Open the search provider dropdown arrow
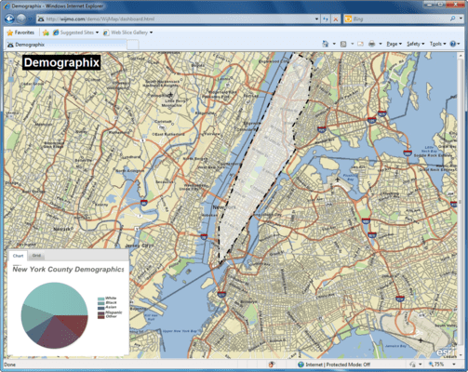 point(461,19)
